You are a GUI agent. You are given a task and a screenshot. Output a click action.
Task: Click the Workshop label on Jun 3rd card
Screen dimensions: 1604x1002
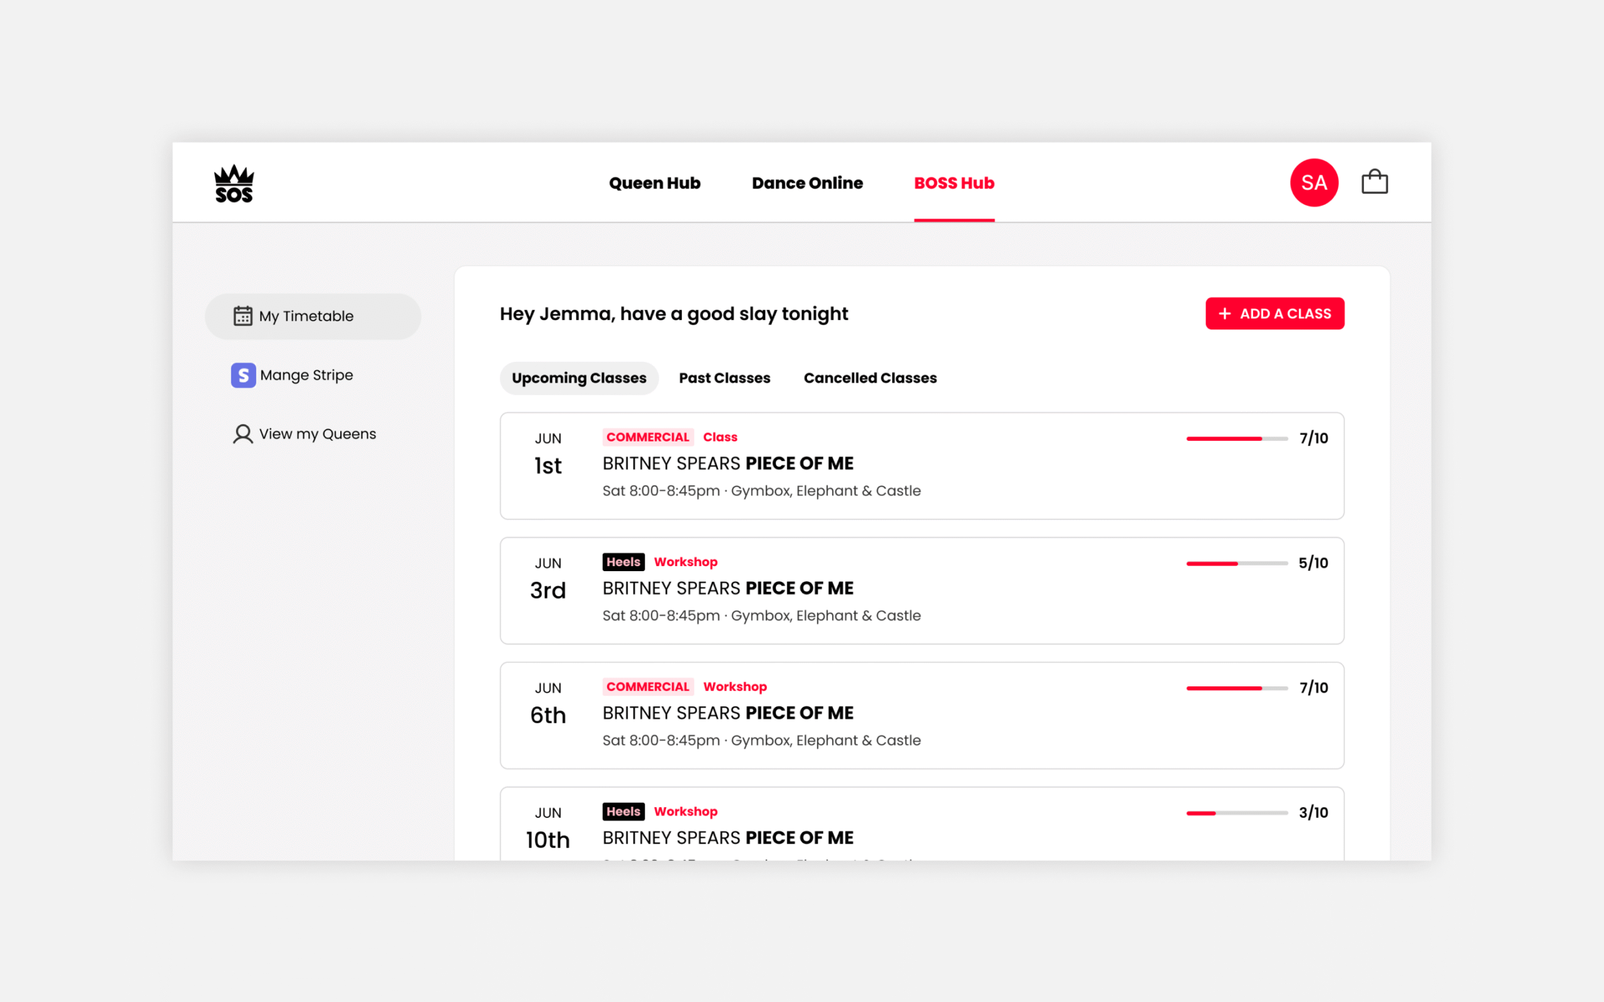[x=685, y=562]
